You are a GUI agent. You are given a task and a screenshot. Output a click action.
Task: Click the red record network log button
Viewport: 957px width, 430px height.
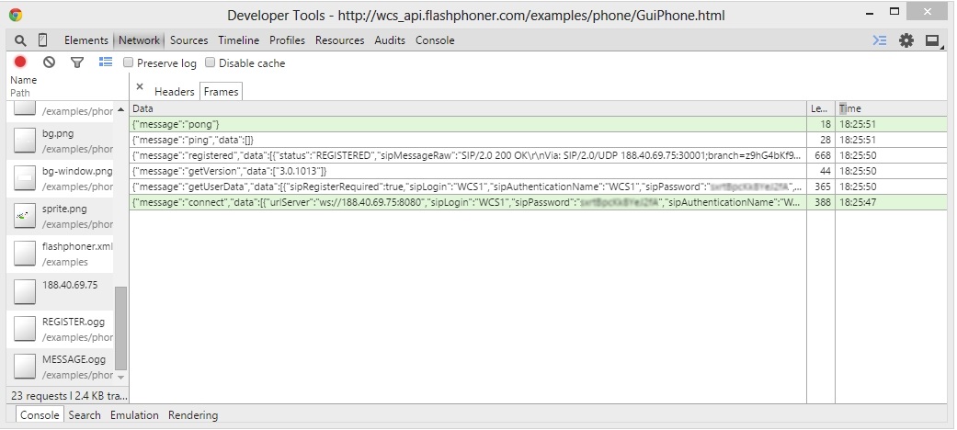(20, 62)
